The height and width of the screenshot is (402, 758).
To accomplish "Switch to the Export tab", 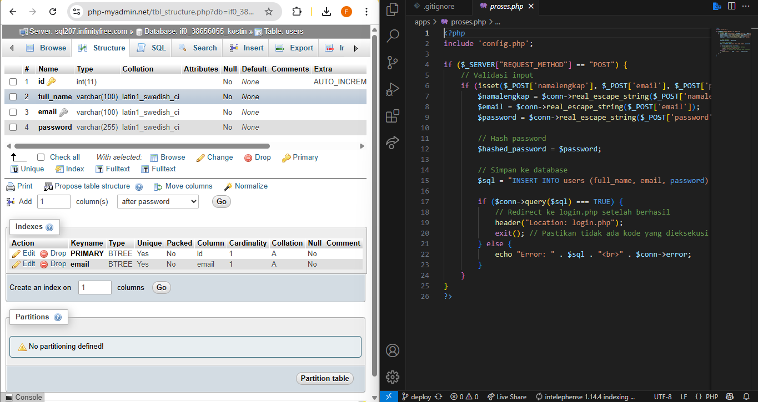I will 294,48.
